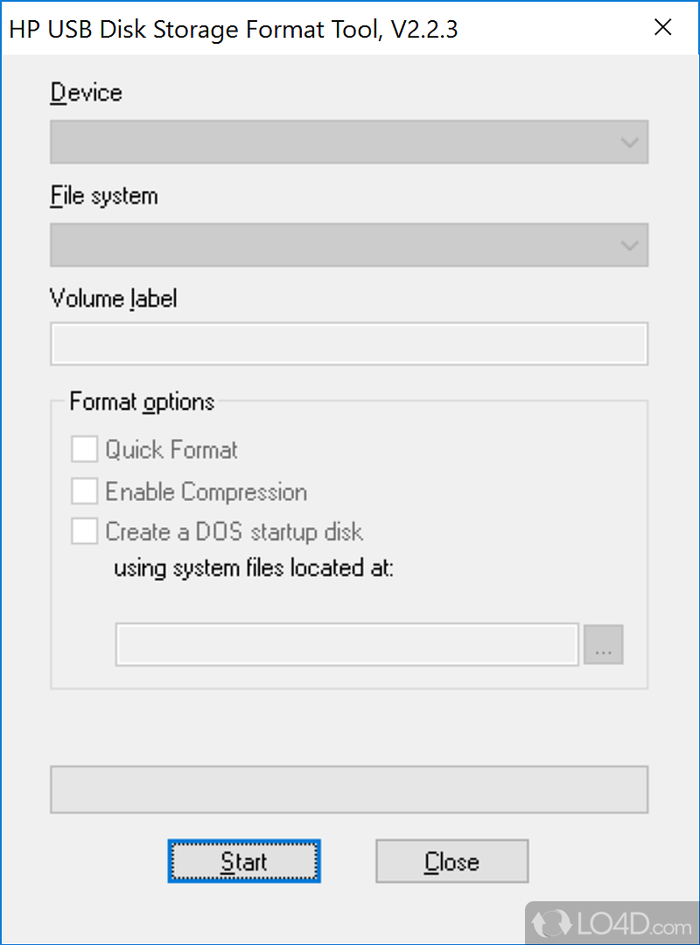
Task: Click the Close button at the bottom
Action: click(451, 862)
